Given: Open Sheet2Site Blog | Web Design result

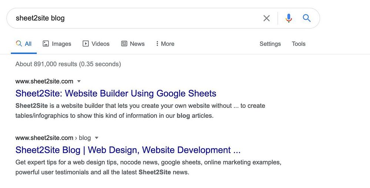Looking at the screenshot, I should pyautogui.click(x=128, y=150).
